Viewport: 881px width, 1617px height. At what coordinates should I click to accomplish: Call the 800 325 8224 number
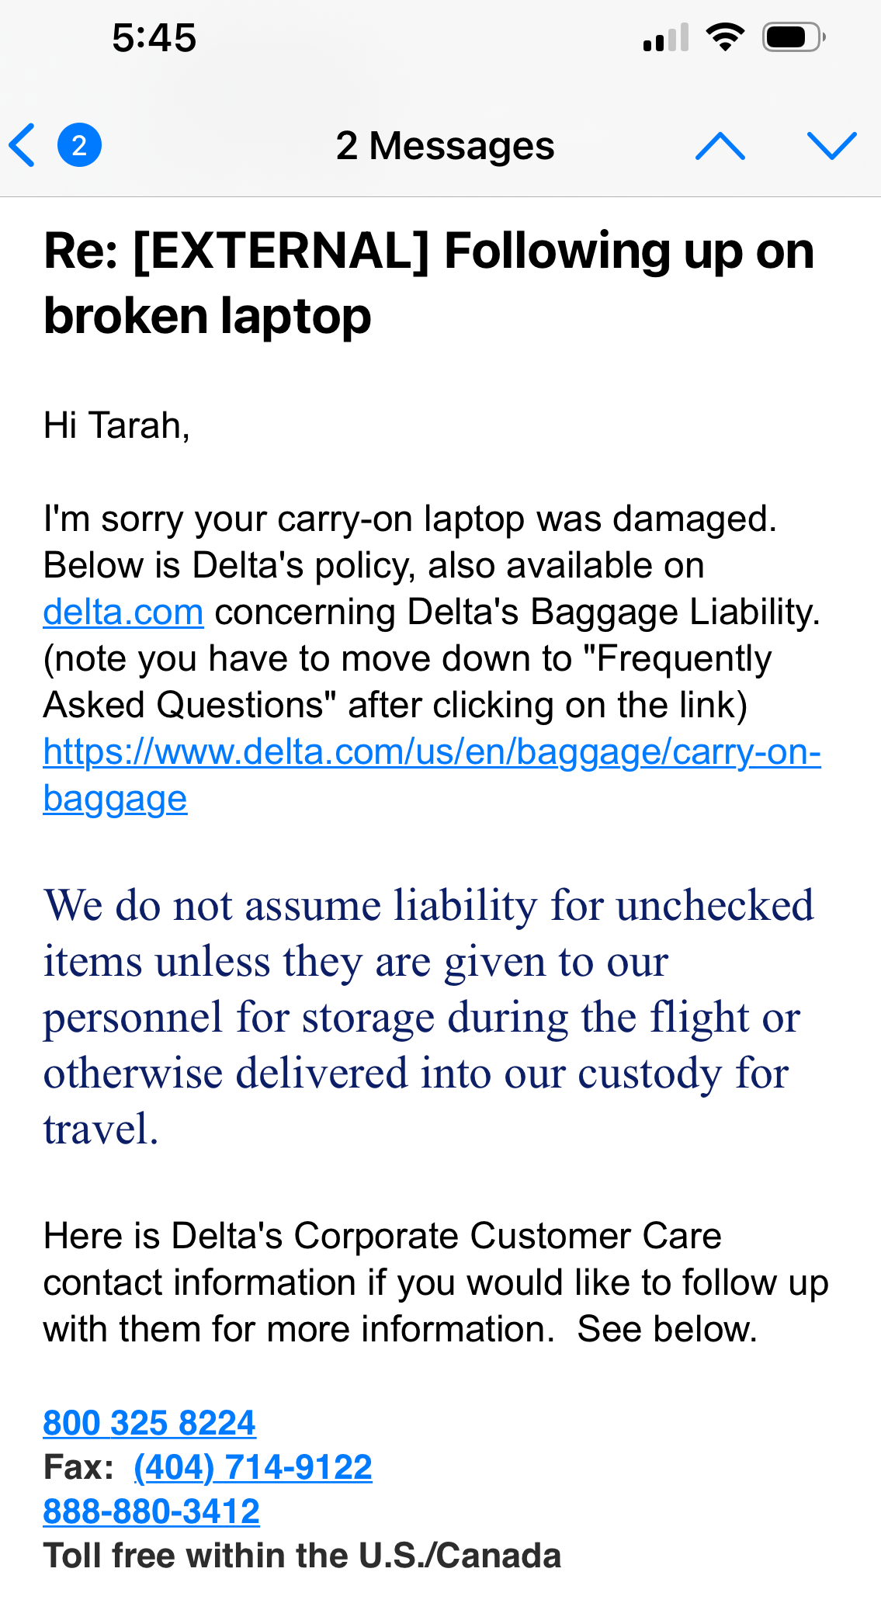(149, 1422)
